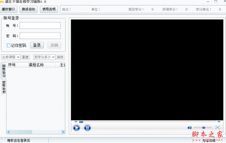Screen dimensions: 226x143
Task: Click the fast-forward arrows at seek bar end
Action: 219,122
